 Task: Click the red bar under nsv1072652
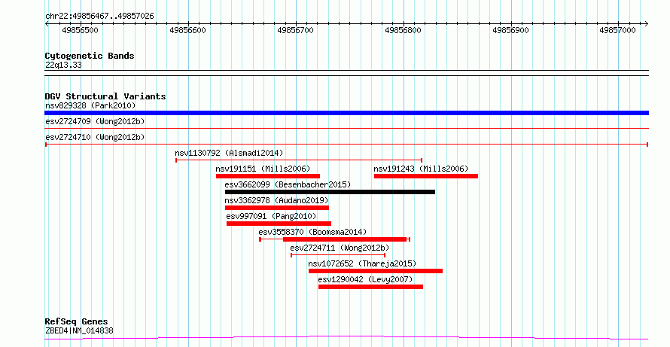376,271
